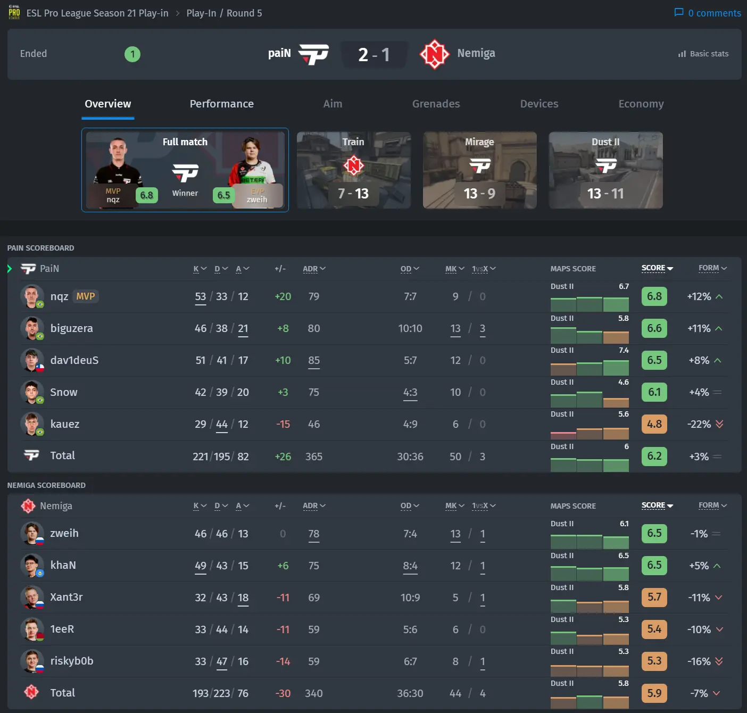Click khaN player avatar
Image resolution: width=747 pixels, height=713 pixels.
[32, 565]
